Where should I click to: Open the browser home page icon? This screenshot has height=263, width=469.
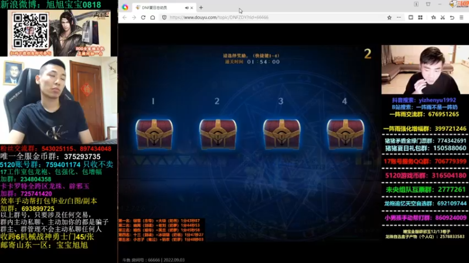[152, 18]
